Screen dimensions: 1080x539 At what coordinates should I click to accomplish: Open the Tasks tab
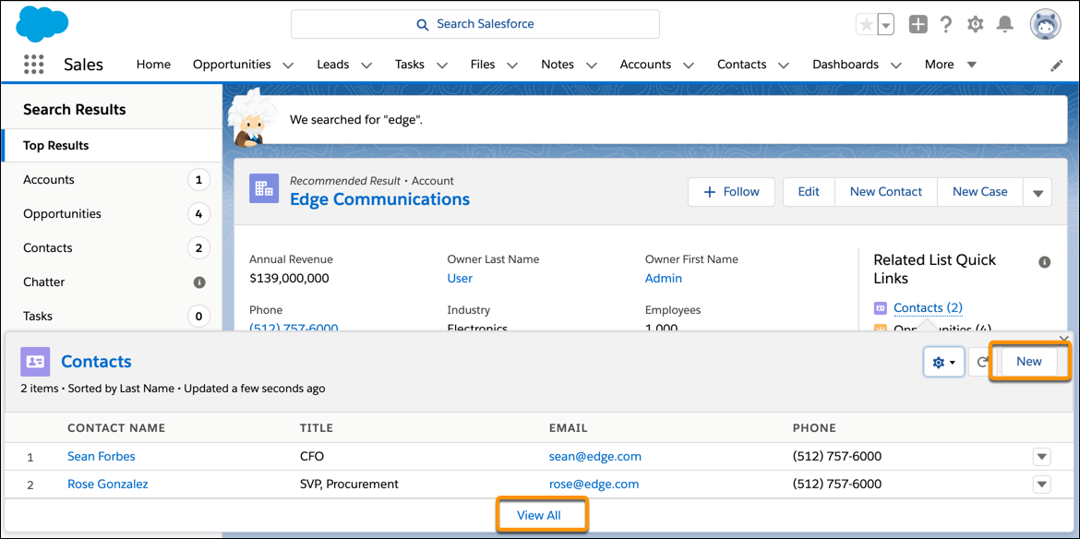[410, 64]
